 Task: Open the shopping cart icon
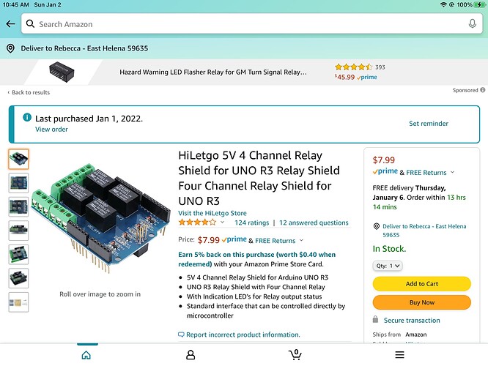pyautogui.click(x=295, y=354)
